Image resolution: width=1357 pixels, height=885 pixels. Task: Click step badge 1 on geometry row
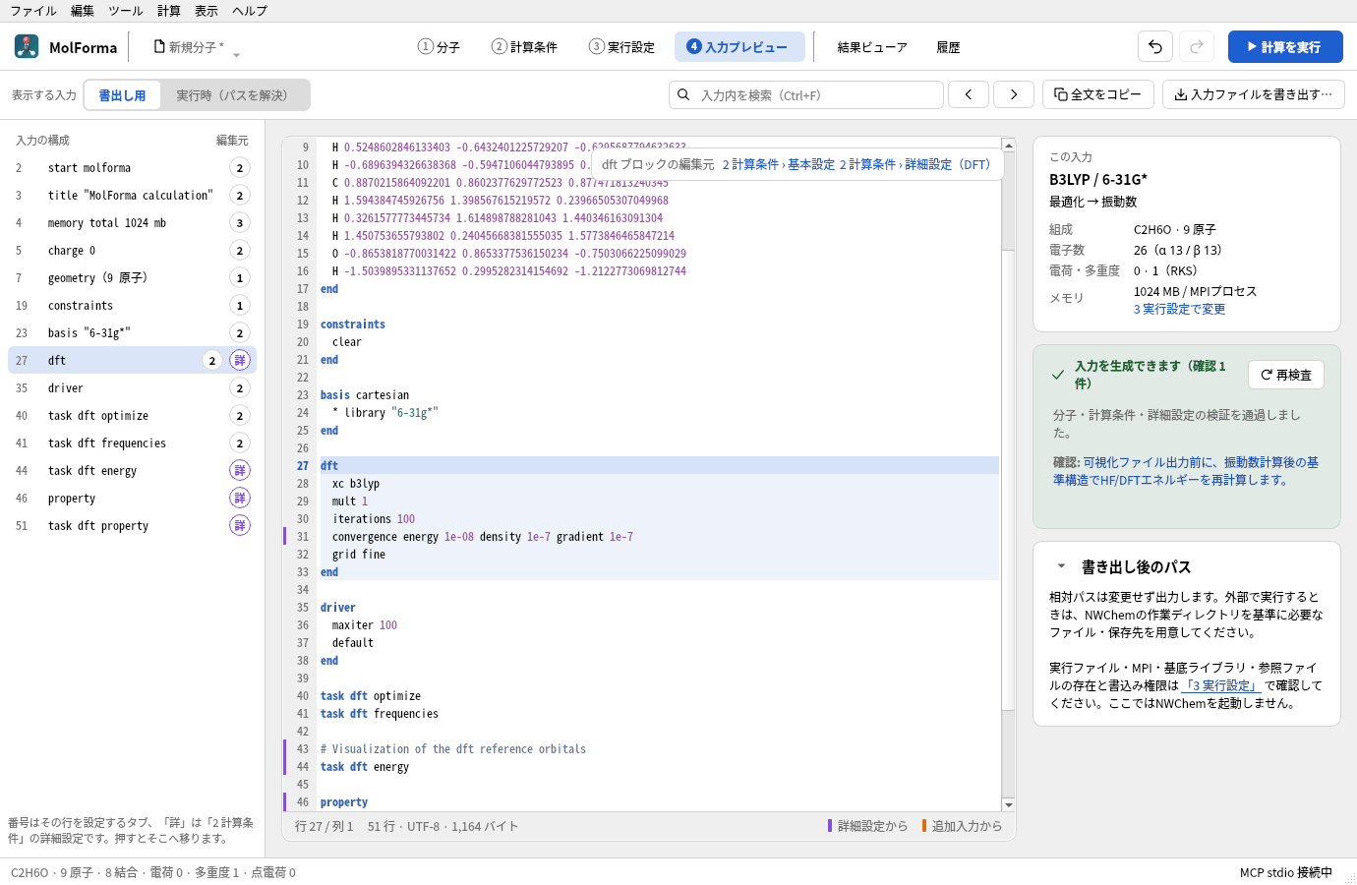240,277
